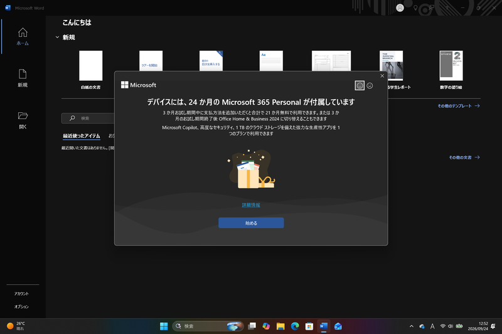502x334 pixels.
Task: Open the account profile avatar in title bar
Action: [400, 8]
